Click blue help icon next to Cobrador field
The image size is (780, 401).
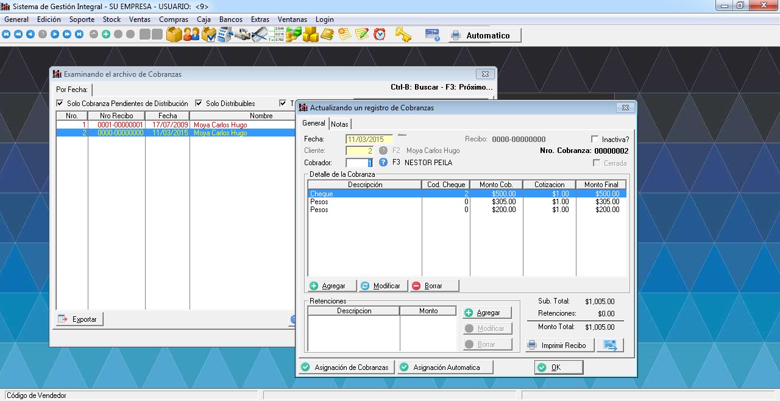pos(383,163)
